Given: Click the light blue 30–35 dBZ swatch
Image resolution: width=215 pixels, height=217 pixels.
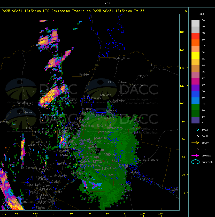Looking at the screenshot, I should (195, 101).
